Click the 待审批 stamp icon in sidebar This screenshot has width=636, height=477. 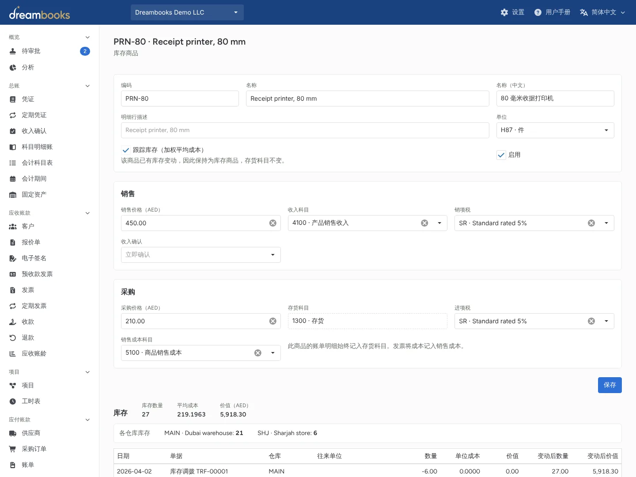(13, 51)
